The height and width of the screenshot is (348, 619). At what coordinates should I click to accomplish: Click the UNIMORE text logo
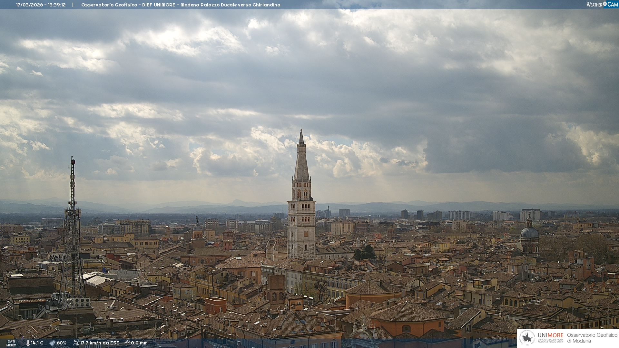550,335
